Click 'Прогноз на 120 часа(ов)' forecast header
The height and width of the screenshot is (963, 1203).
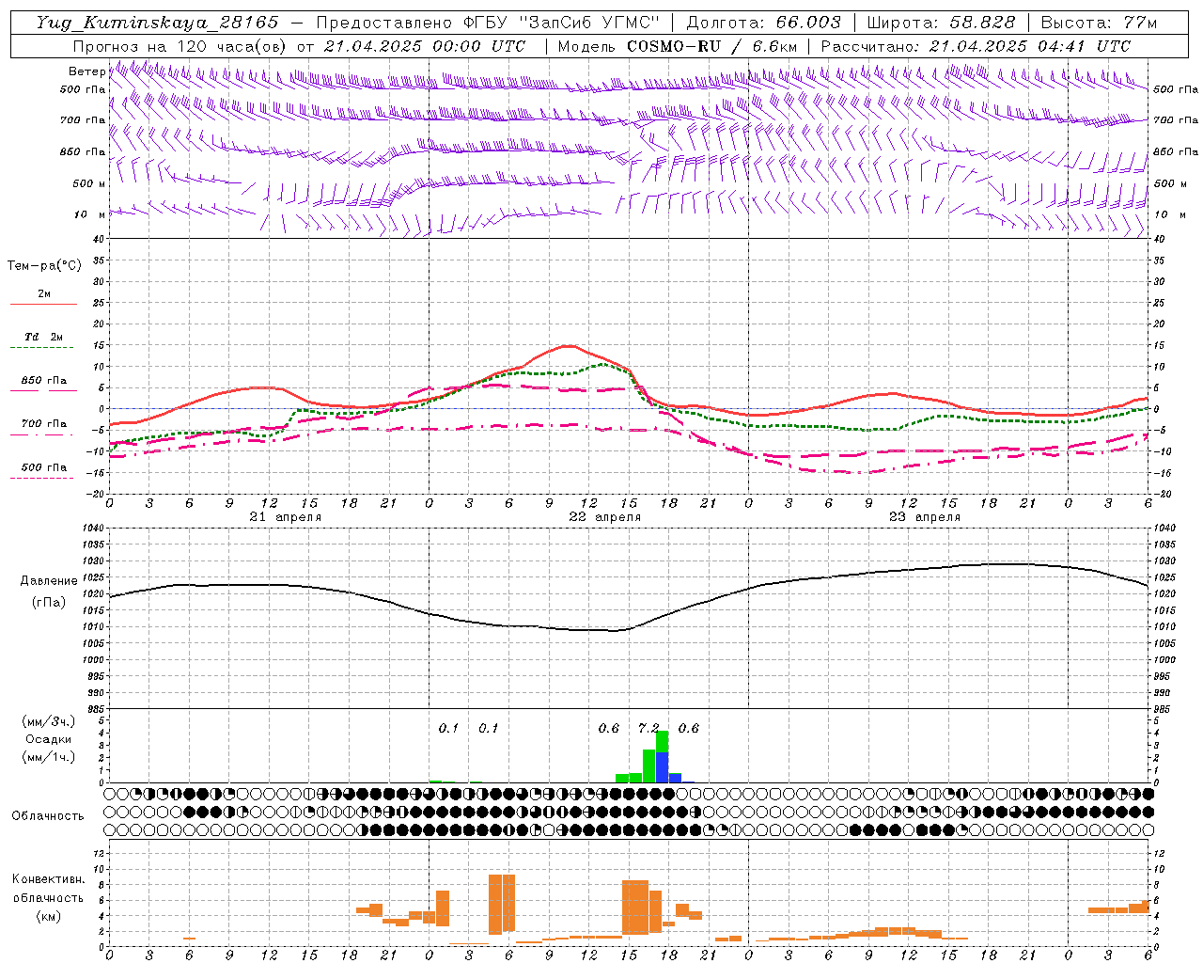click(x=180, y=46)
